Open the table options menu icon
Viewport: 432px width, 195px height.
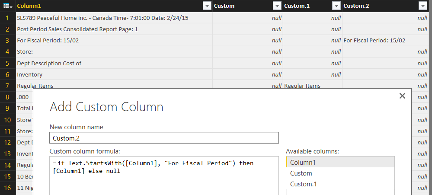pyautogui.click(x=8, y=6)
